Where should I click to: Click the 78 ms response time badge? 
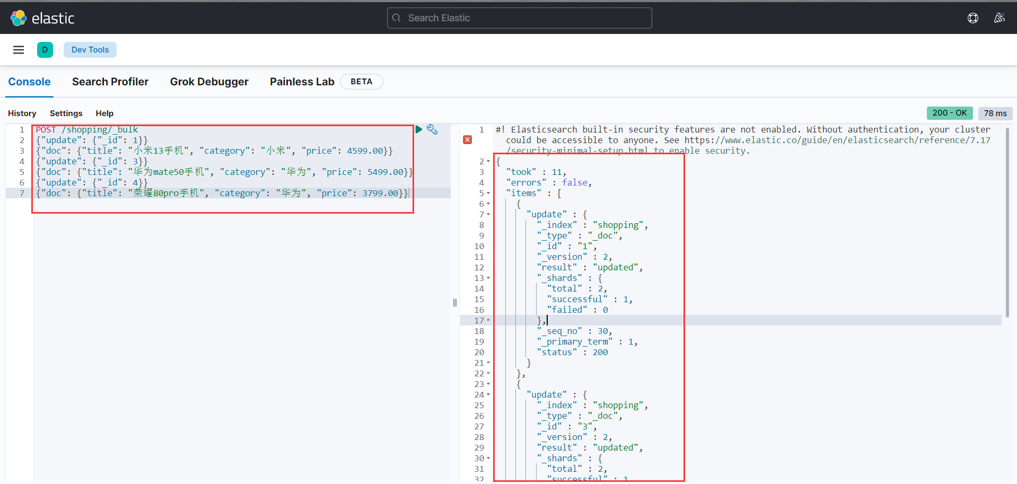pyautogui.click(x=995, y=113)
